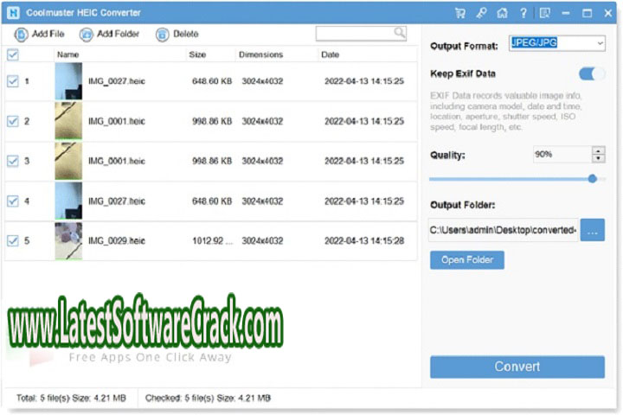This screenshot has height=415, width=623.
Task: Click the key register icon
Action: pyautogui.click(x=481, y=13)
